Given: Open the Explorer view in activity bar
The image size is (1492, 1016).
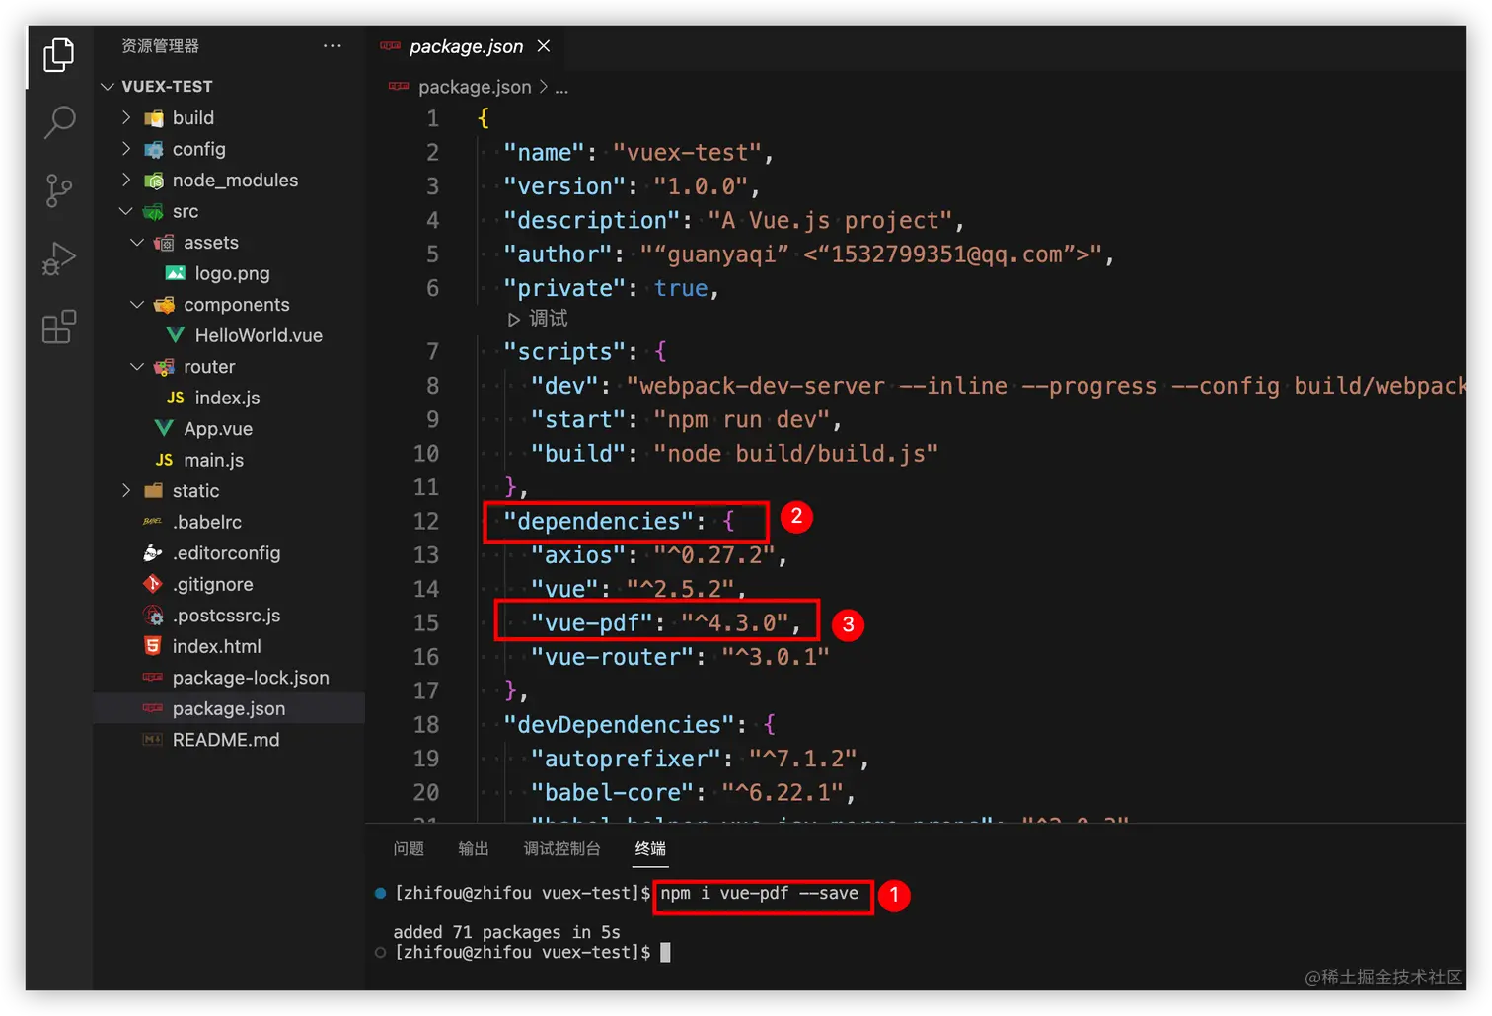Looking at the screenshot, I should 59,55.
